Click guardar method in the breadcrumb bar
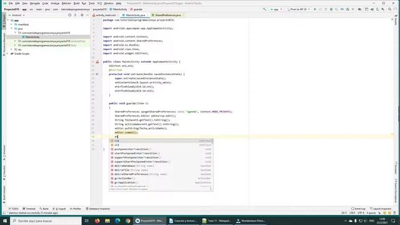 pos(136,9)
